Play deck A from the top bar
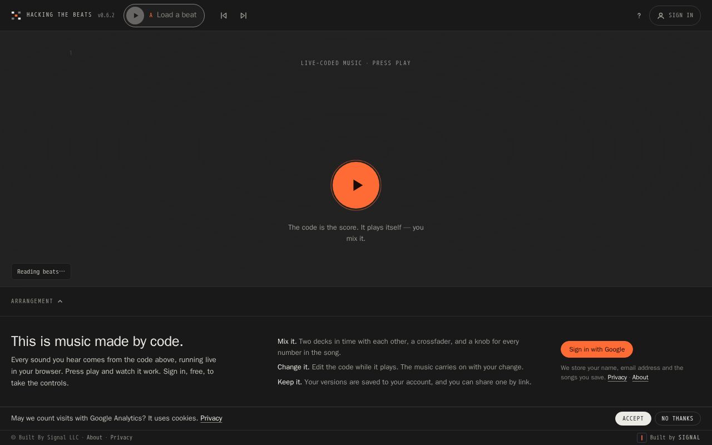712x445 pixels. pos(135,16)
